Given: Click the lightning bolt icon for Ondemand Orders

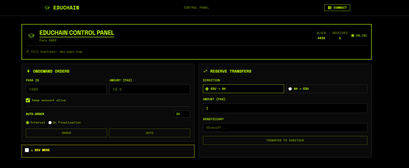Looking at the screenshot, I should pos(28,71).
